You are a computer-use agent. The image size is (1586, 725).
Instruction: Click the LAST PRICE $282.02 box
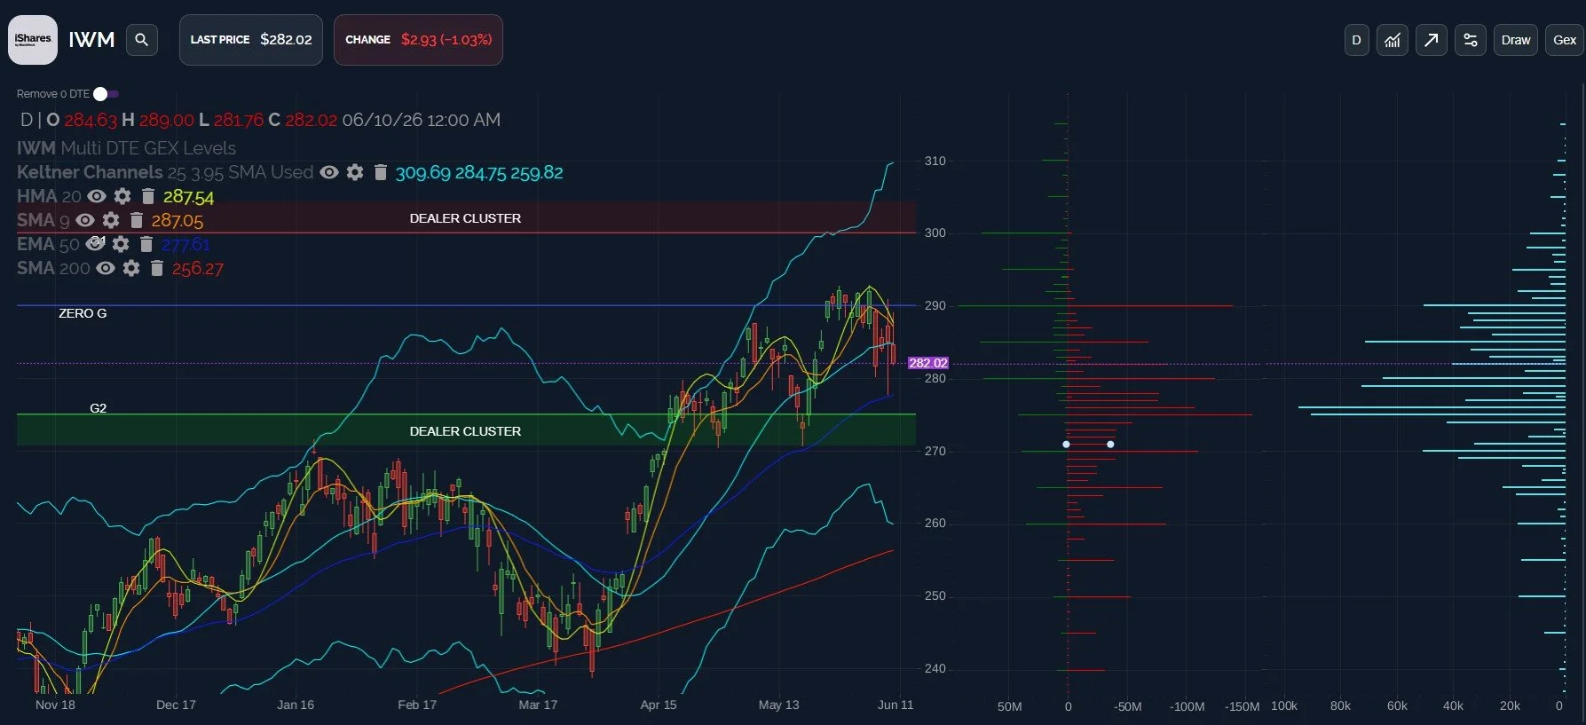click(251, 40)
